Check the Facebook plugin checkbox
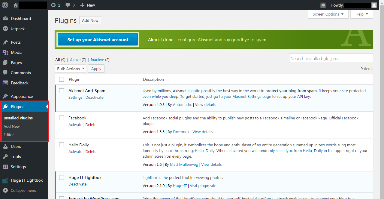 click(x=62, y=118)
